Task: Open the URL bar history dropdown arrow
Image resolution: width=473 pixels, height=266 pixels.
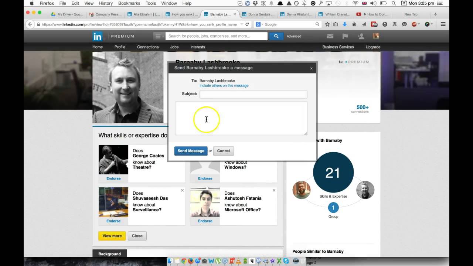Action: [242, 24]
